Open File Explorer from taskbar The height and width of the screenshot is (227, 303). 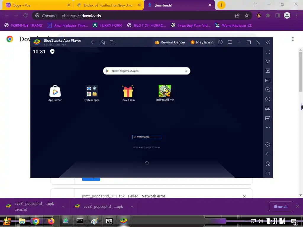[x=22, y=221]
